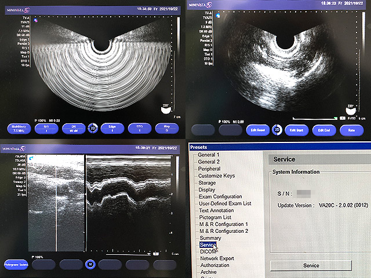
Task: Click the Rate button
Action: 352,130
